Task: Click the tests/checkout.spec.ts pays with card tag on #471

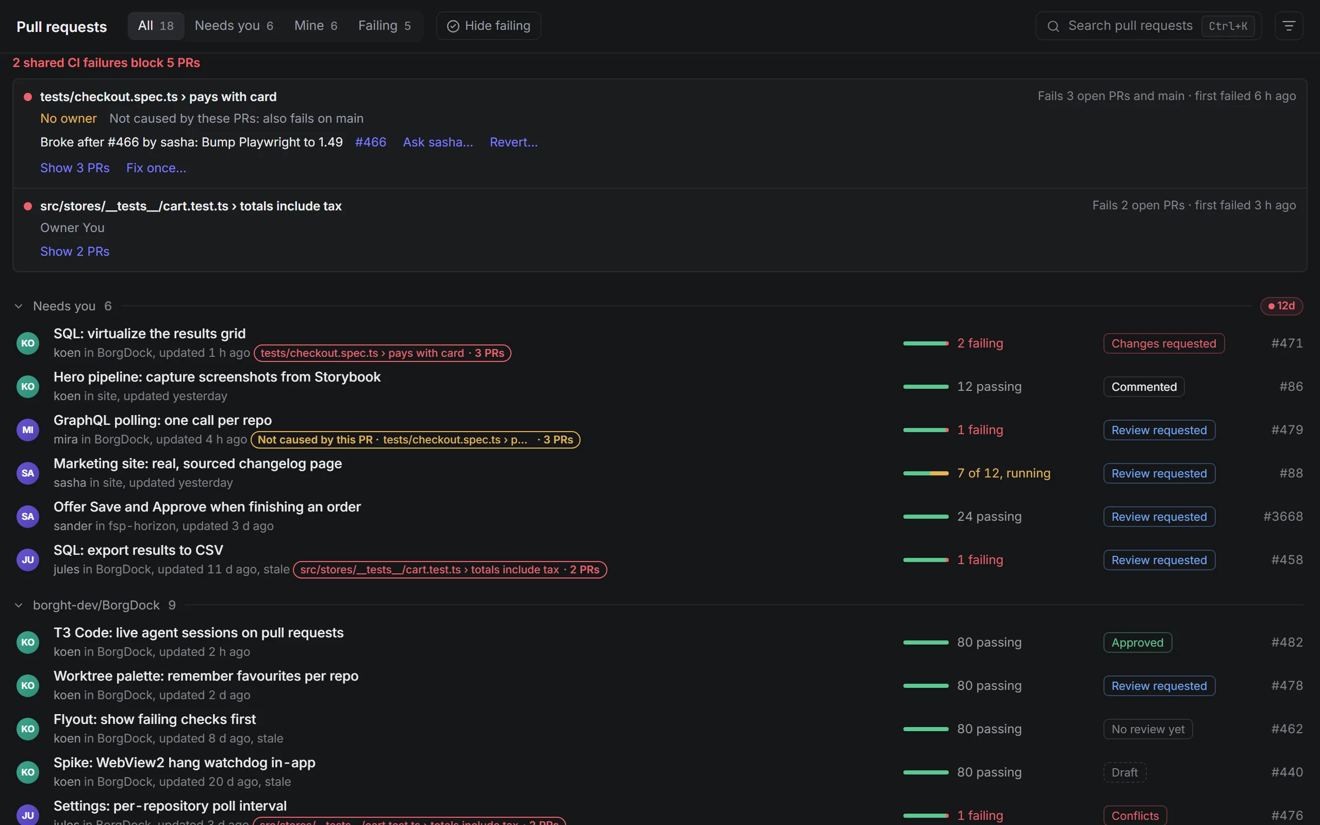Action: (x=383, y=353)
